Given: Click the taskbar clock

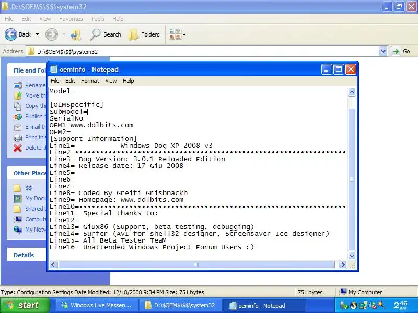Looking at the screenshot, I should point(400,305).
